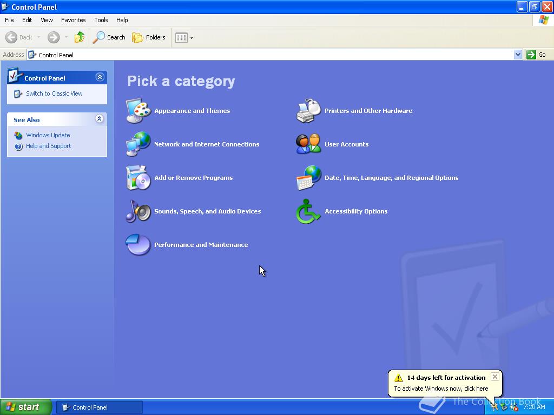This screenshot has width=554, height=415.
Task: Click the activation keys tray icon
Action: pos(494,407)
